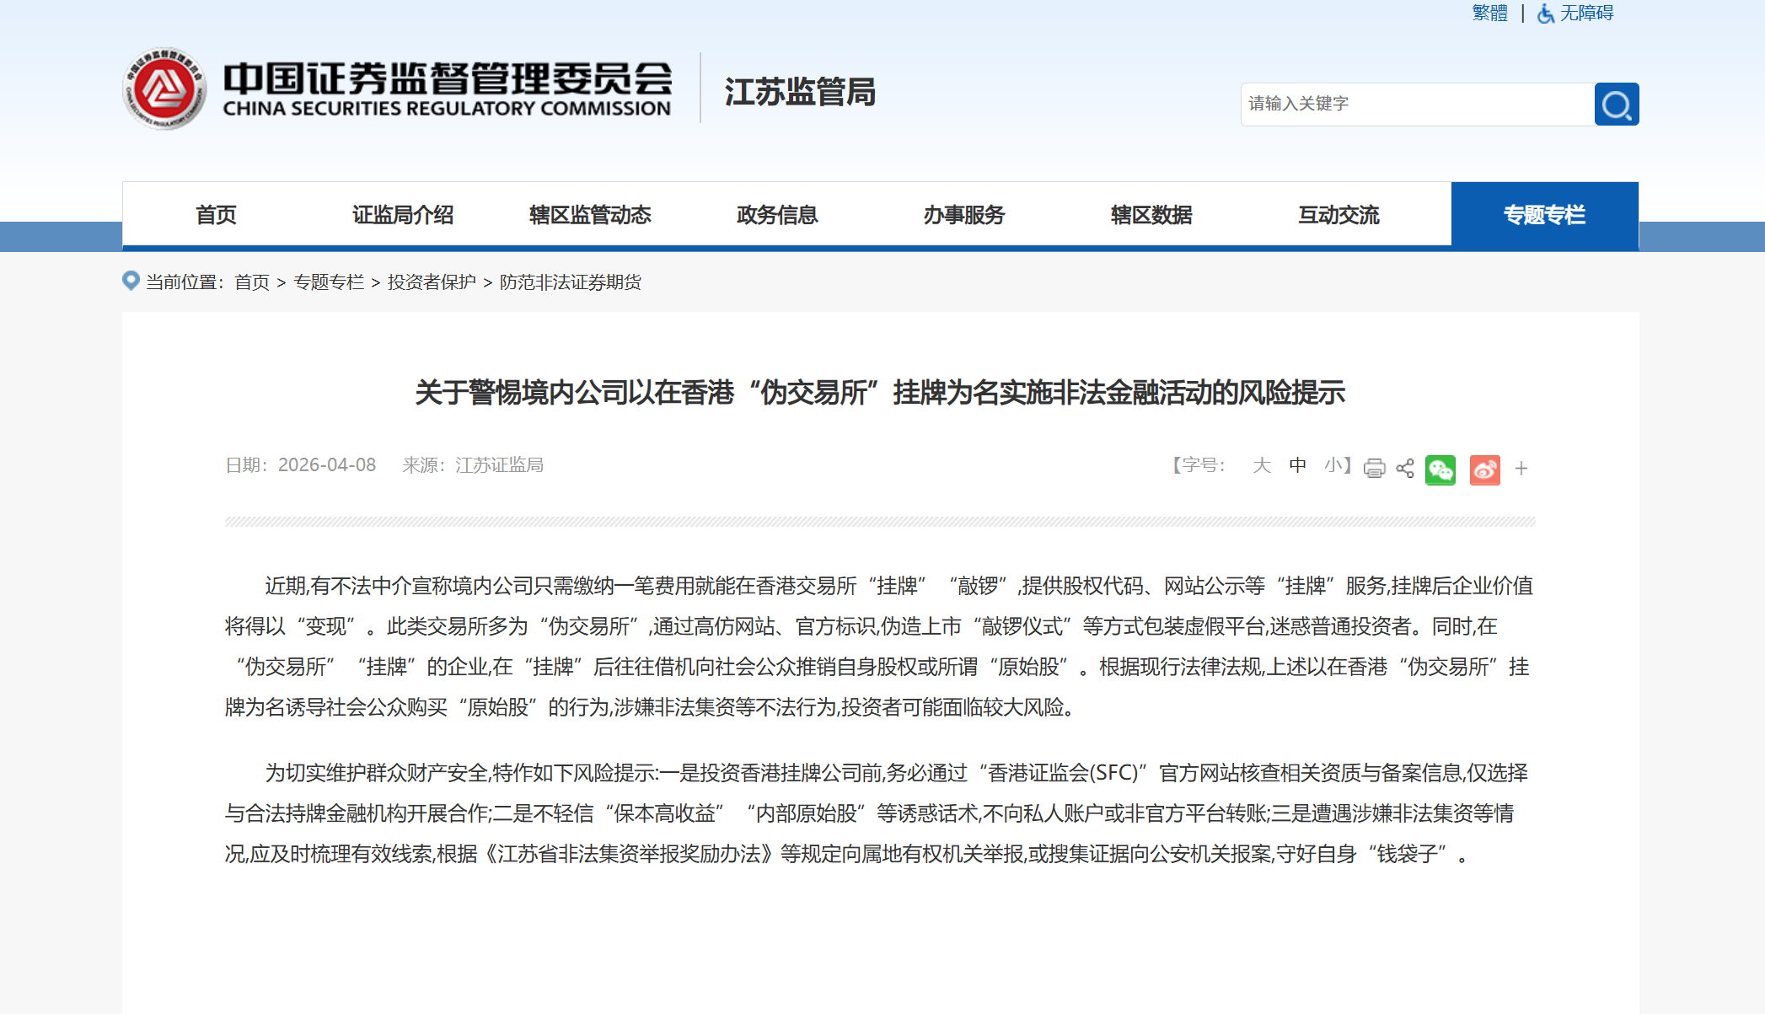Select 中 medium font size option
This screenshot has width=1765, height=1014.
pyautogui.click(x=1297, y=465)
